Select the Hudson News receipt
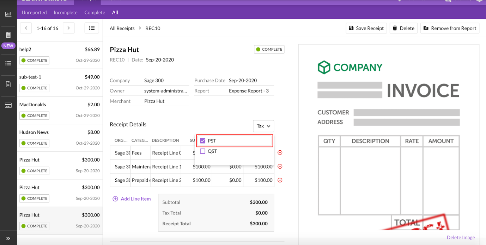This screenshot has height=245, width=486. click(60, 138)
